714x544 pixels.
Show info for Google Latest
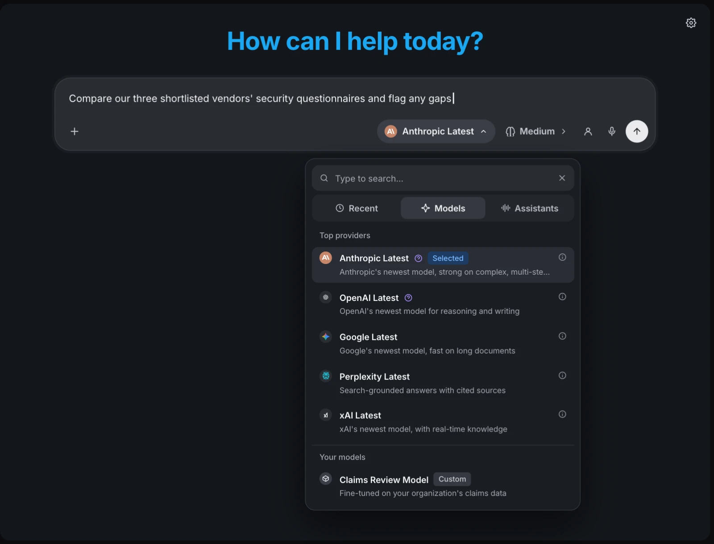[x=562, y=336]
